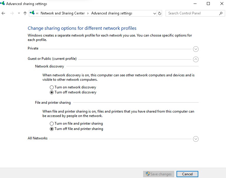Open the address bar history dropdown
The width and height of the screenshot is (226, 178).
point(154,14)
